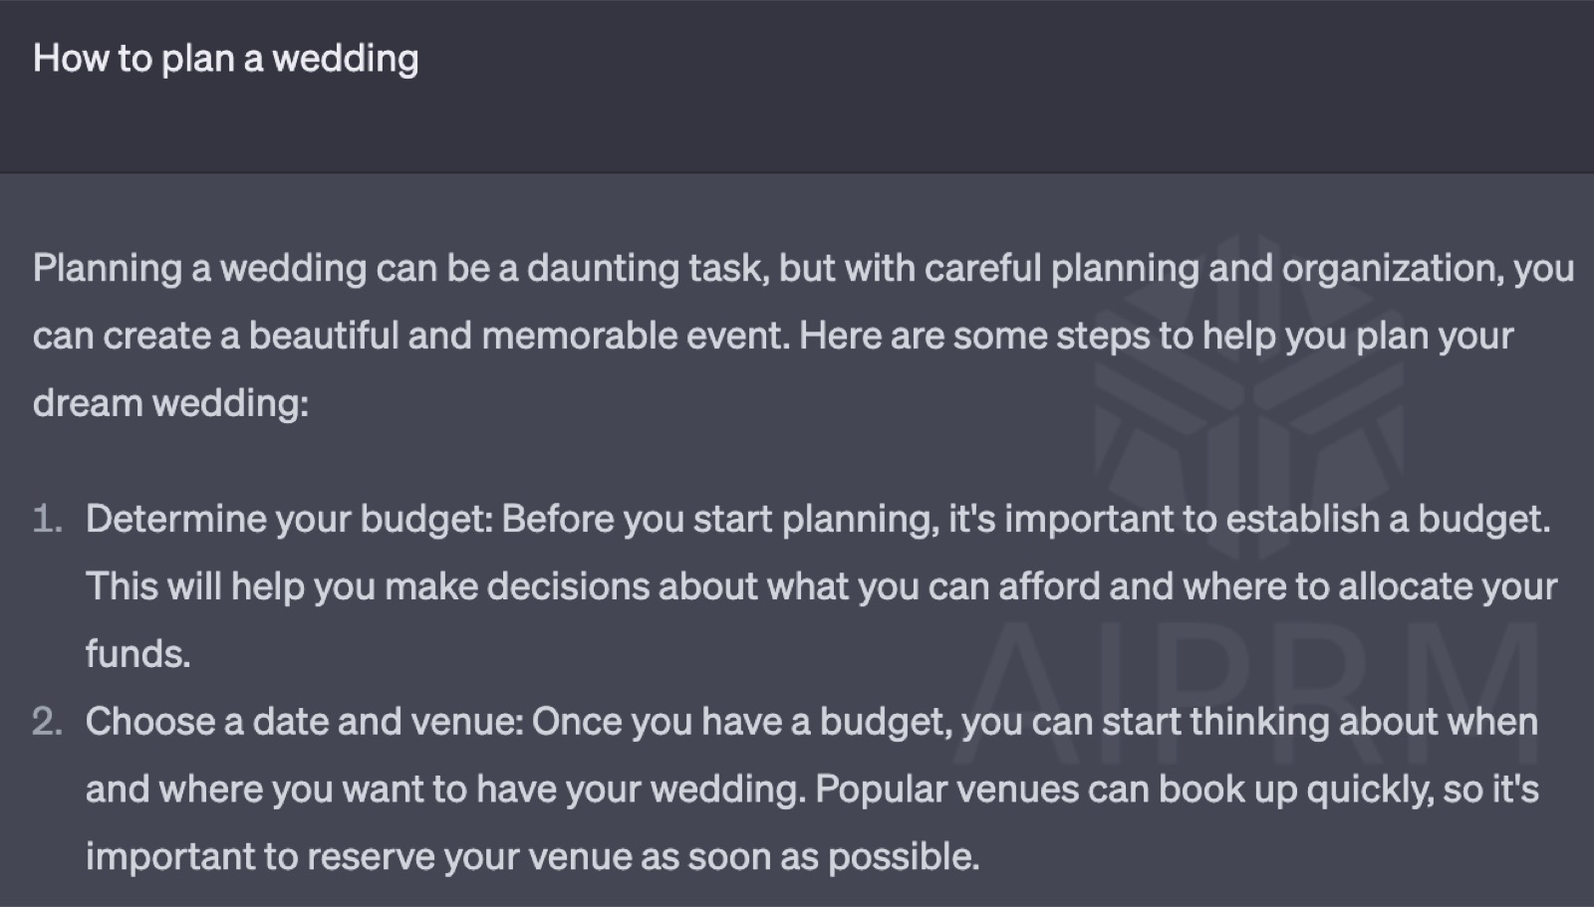Click the word 'funds.' in step one

click(x=137, y=654)
